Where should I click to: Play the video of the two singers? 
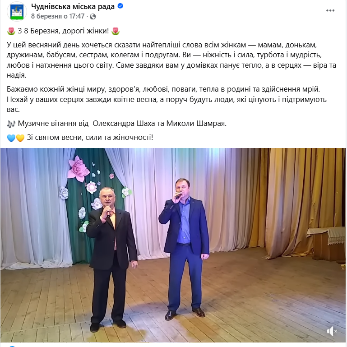pos(173,245)
